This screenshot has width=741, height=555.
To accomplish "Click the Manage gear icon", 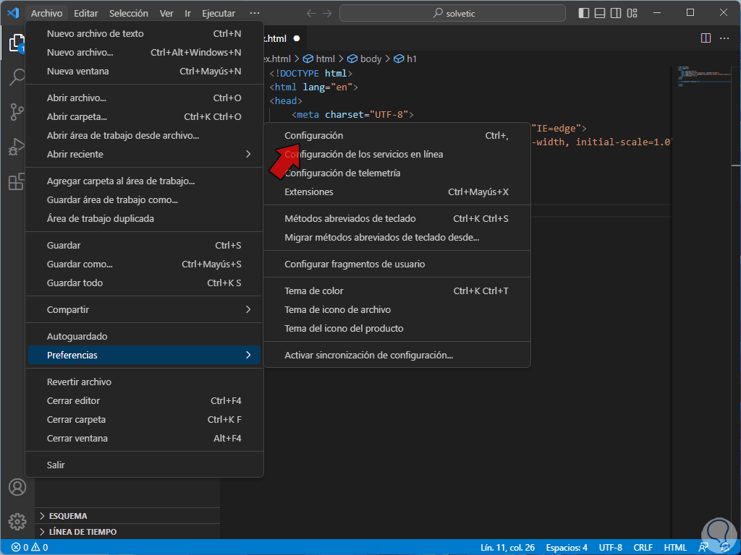I will [17, 521].
